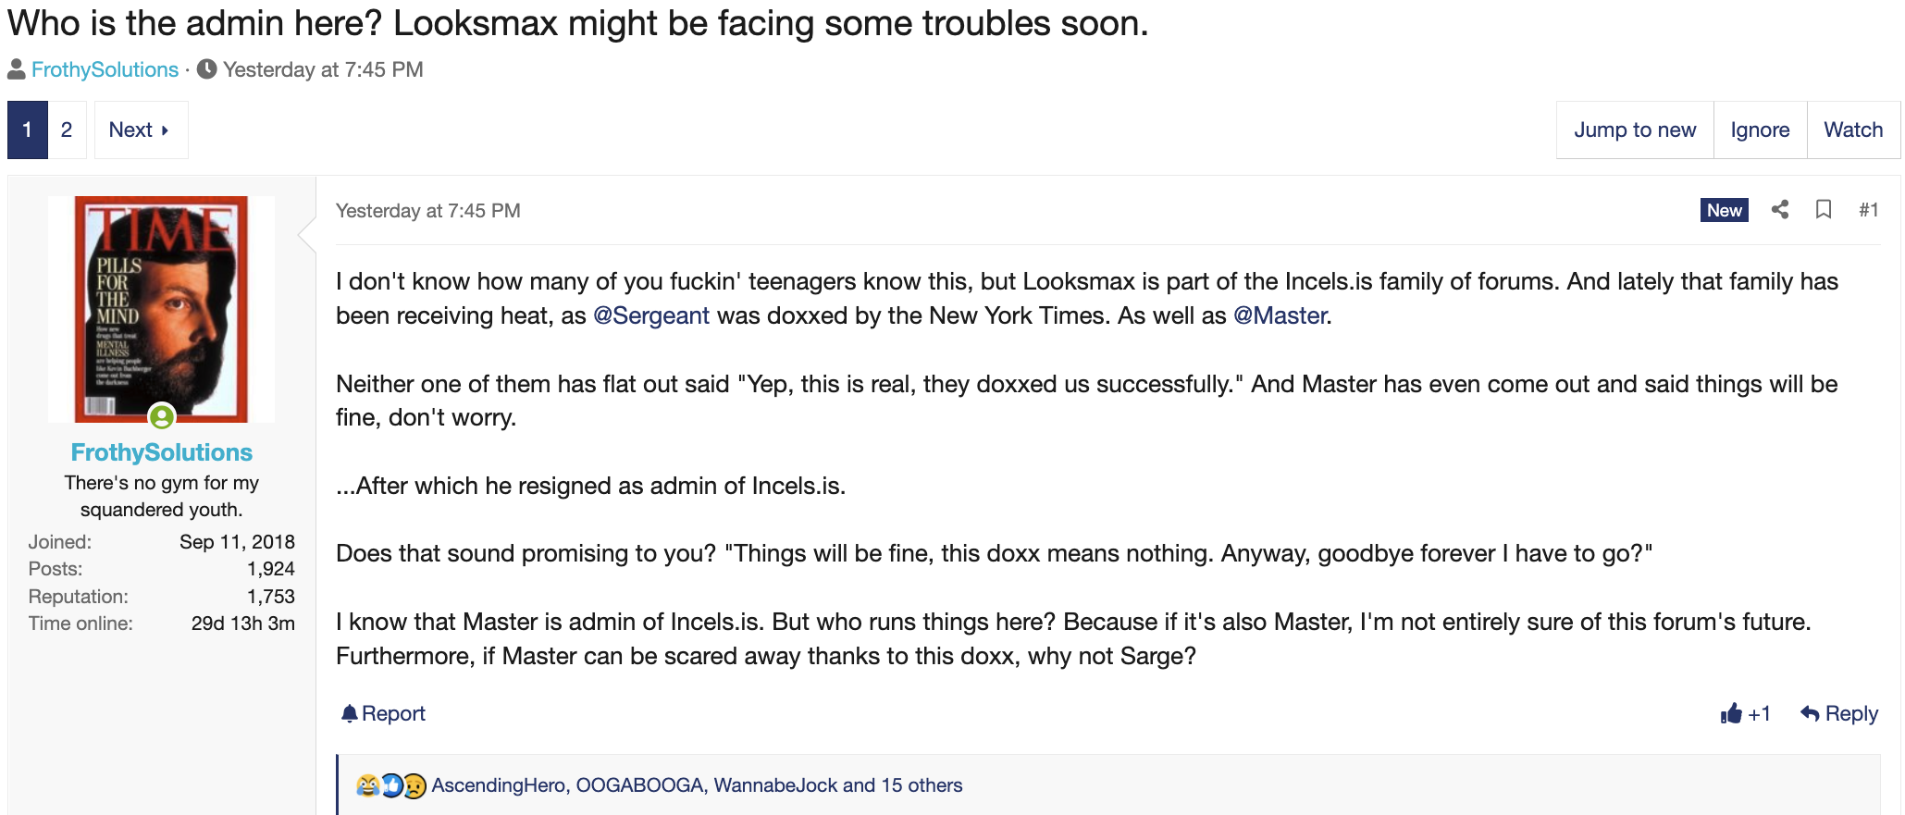Click the reaction emoji icons below the post
This screenshot has height=815, width=1905.
click(x=391, y=785)
